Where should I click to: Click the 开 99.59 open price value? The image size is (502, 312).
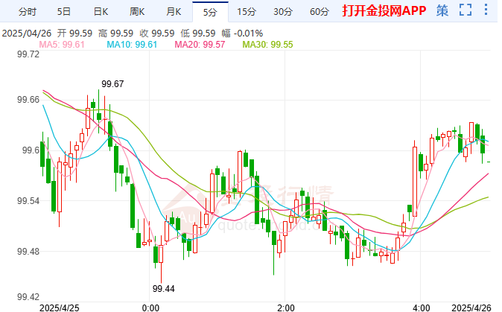(x=74, y=34)
